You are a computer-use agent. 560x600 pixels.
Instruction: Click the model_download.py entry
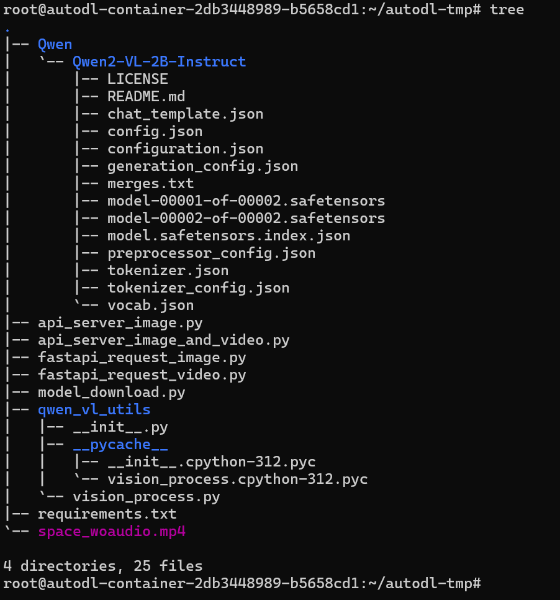click(x=111, y=392)
